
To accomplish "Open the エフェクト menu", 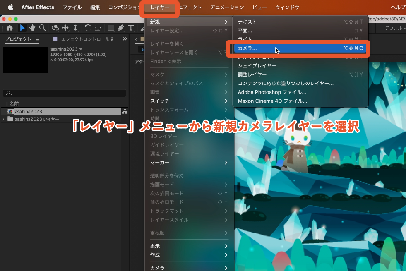I will coord(190,7).
